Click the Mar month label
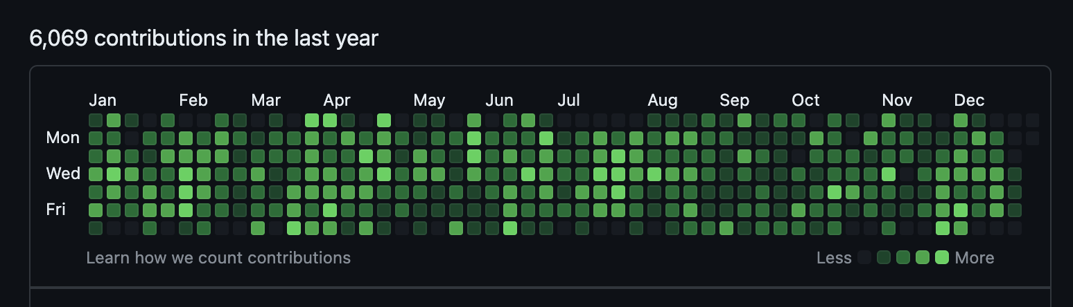Image resolution: width=1073 pixels, height=307 pixels. pyautogui.click(x=266, y=100)
